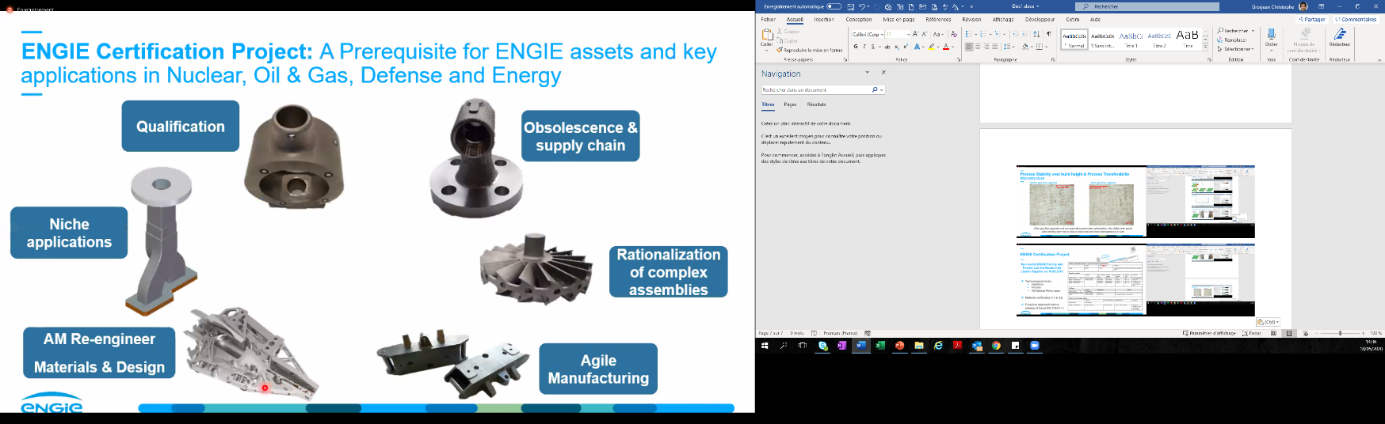Switch to the Insertion ribbon tab
This screenshot has height=424, width=1385.
pyautogui.click(x=824, y=19)
